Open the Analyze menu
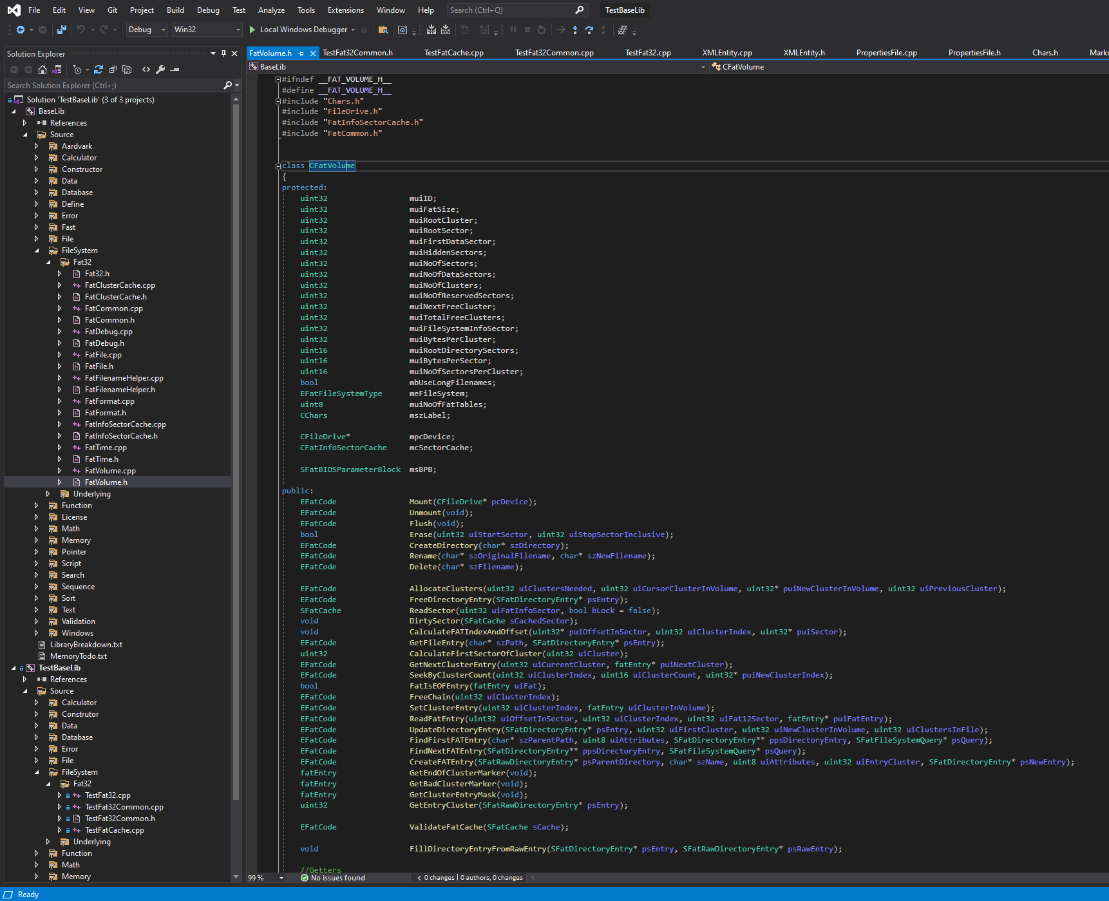The width and height of the screenshot is (1109, 901). (271, 10)
